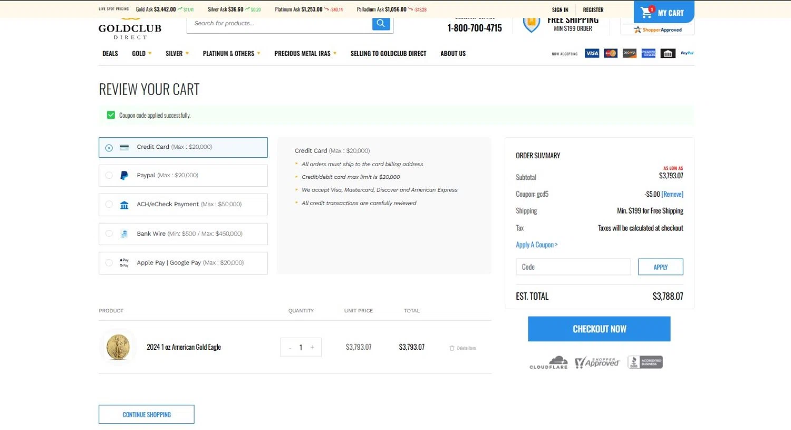Click the free shipping shield icon
Image resolution: width=791 pixels, height=430 pixels.
coord(532,24)
